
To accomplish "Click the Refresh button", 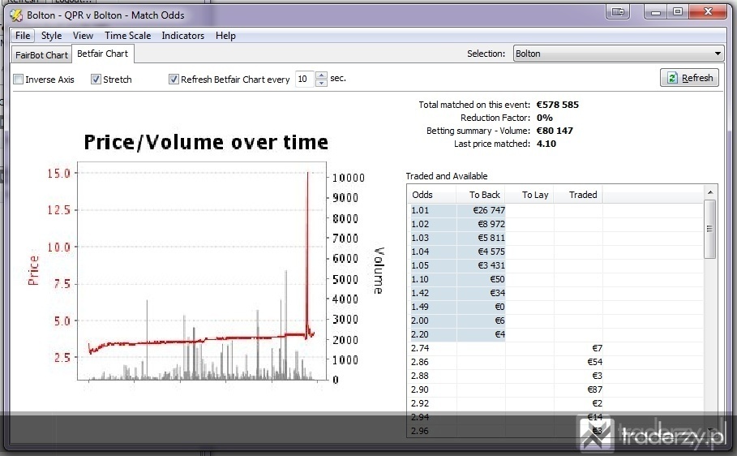I will click(x=690, y=78).
